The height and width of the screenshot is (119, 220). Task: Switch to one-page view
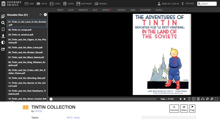tap(189, 99)
